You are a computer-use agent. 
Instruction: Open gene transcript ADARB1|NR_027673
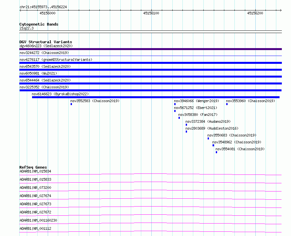35,204
